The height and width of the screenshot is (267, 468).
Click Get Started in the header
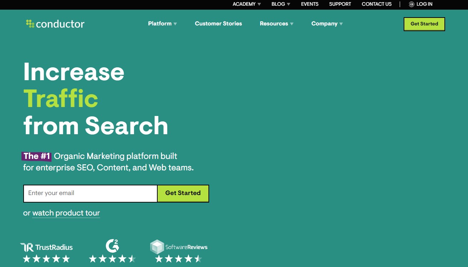coord(424,24)
